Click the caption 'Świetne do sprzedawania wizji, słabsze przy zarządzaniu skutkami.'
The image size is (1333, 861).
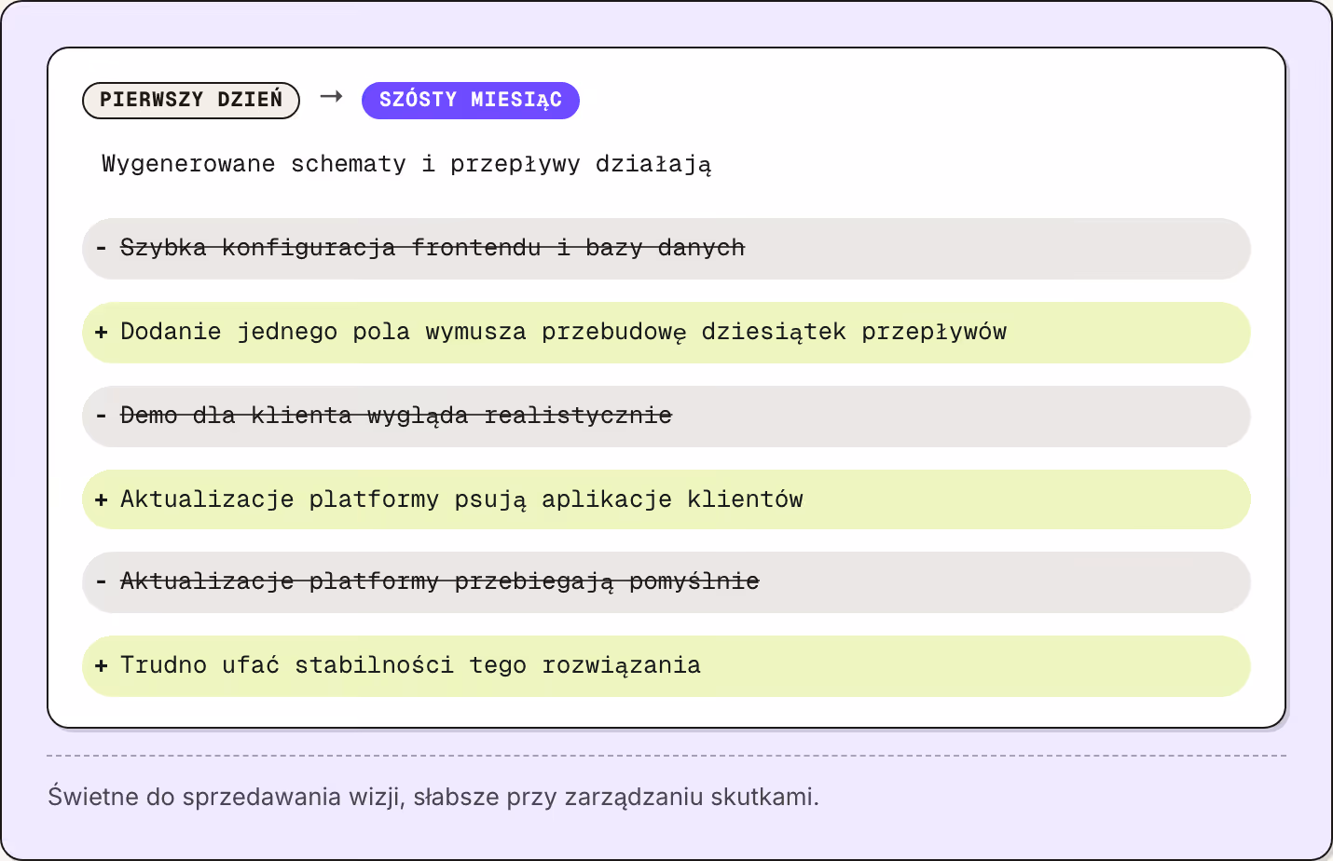(433, 798)
